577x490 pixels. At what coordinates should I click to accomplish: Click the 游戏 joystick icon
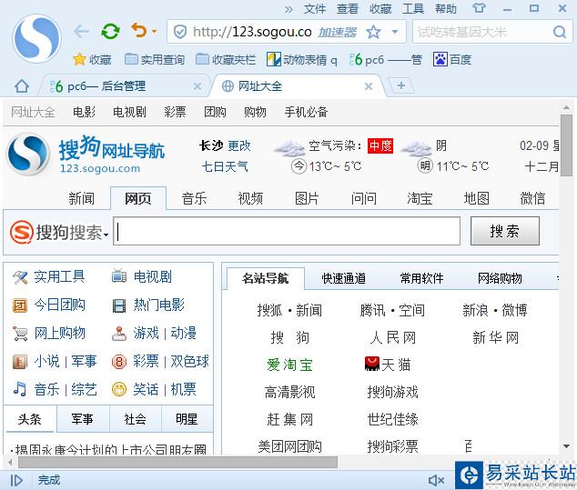pos(119,334)
